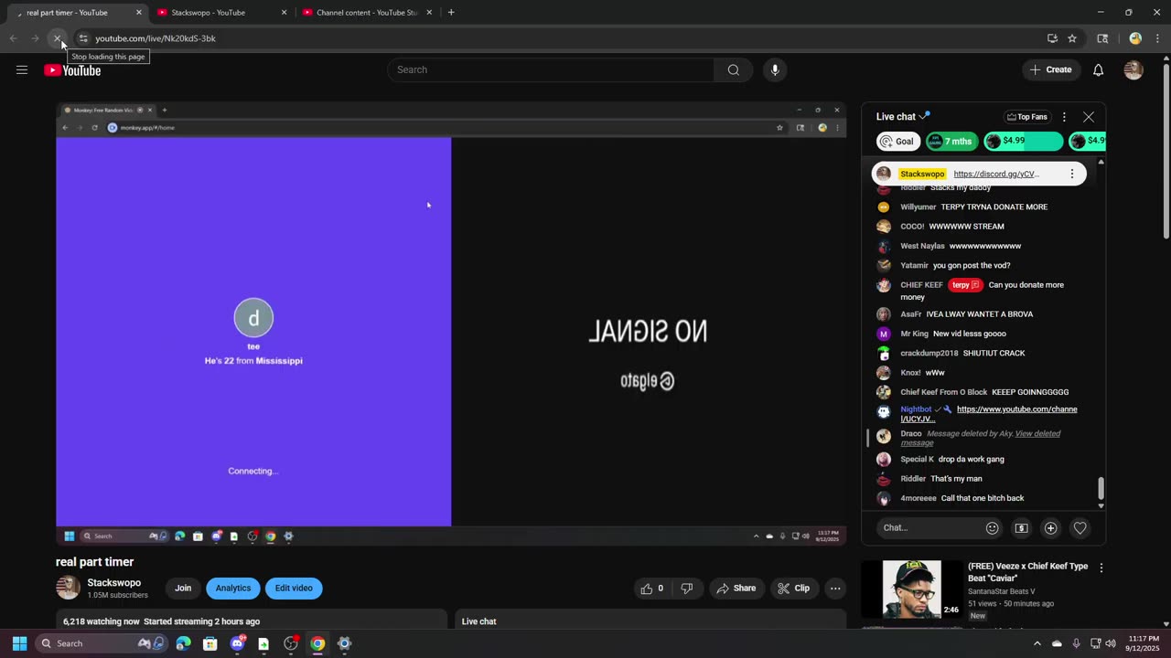Open the taskbar clock and date
The height and width of the screenshot is (658, 1171).
[x=1143, y=643]
